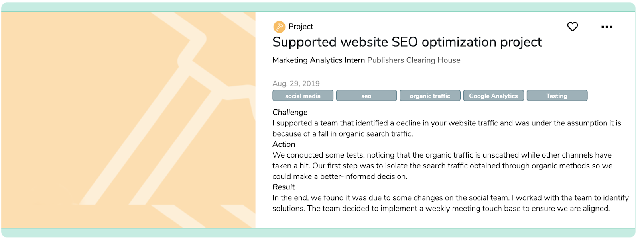Select the "social media" tag

point(303,96)
